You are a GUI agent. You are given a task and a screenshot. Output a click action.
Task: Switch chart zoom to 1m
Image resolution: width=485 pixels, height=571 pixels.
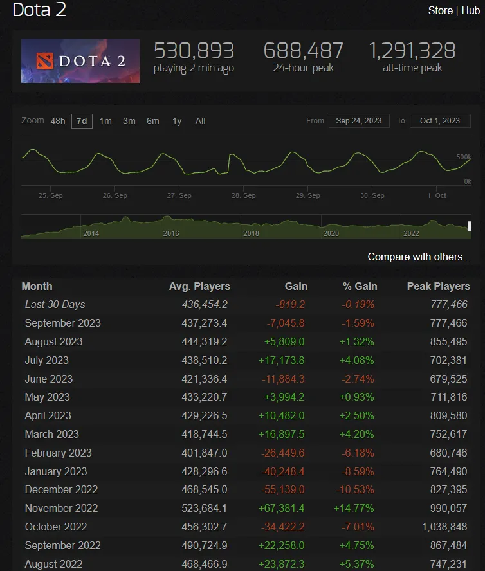point(105,121)
